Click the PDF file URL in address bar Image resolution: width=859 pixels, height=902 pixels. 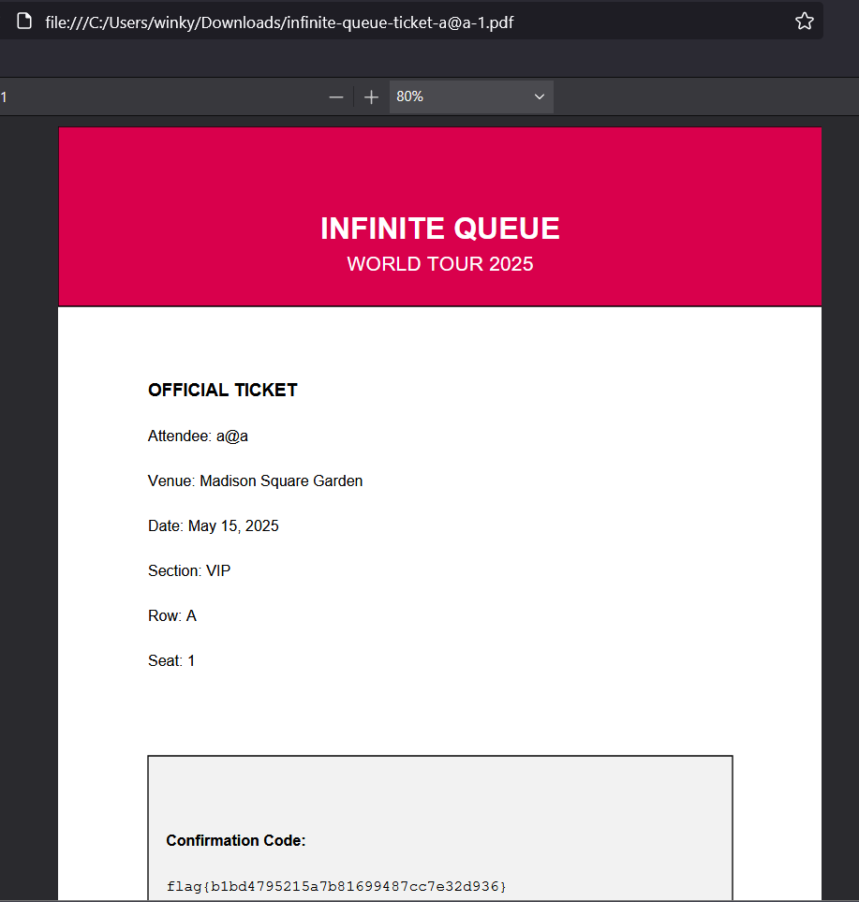tap(279, 22)
